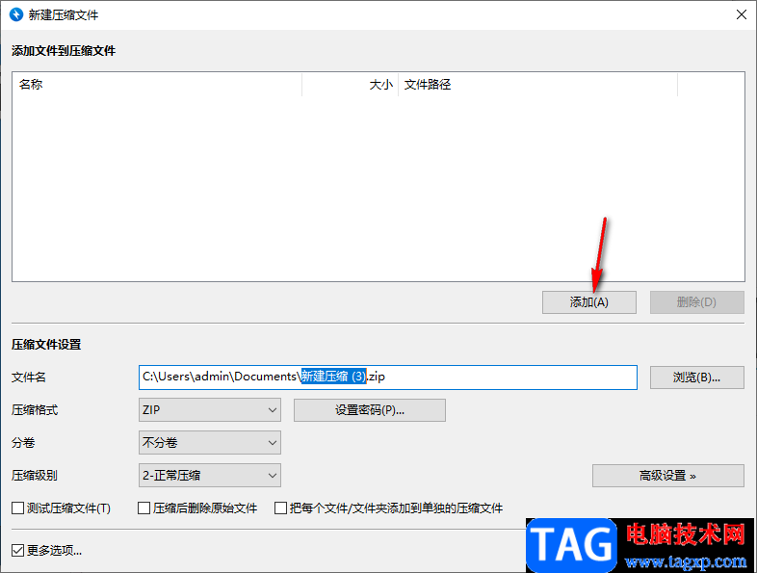Viewport: 757px width, 573px height.
Task: Enable 压缩后删除原始文件 checkbox
Action: click(144, 508)
